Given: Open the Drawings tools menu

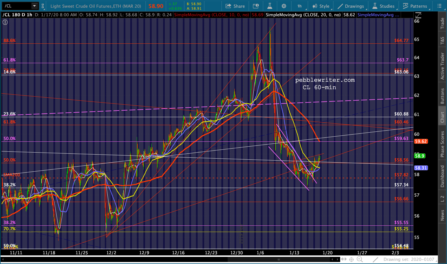Looking at the screenshot, I should pyautogui.click(x=351, y=6).
